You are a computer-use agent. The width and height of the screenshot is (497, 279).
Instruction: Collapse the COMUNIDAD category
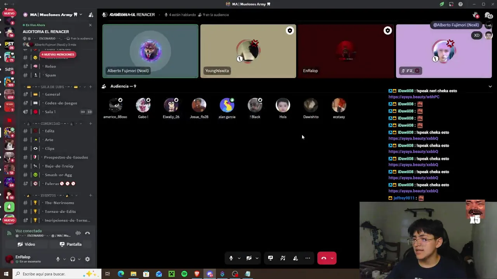(50, 124)
